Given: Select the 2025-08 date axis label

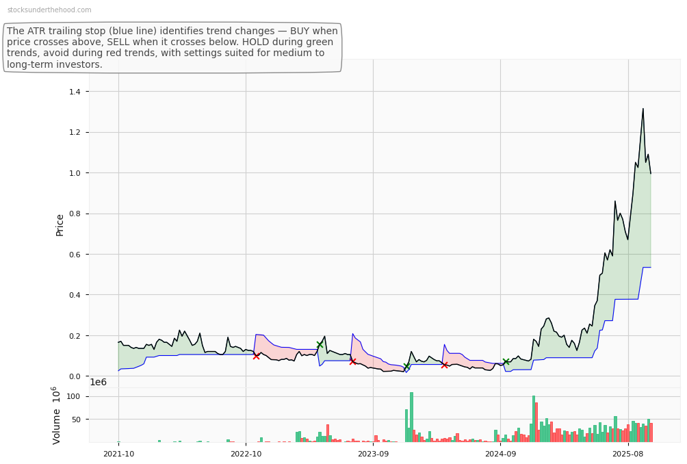Looking at the screenshot, I should (x=628, y=454).
